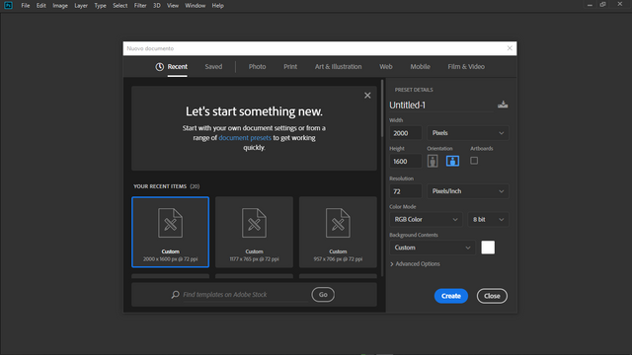Click the white background color swatch

tap(488, 248)
